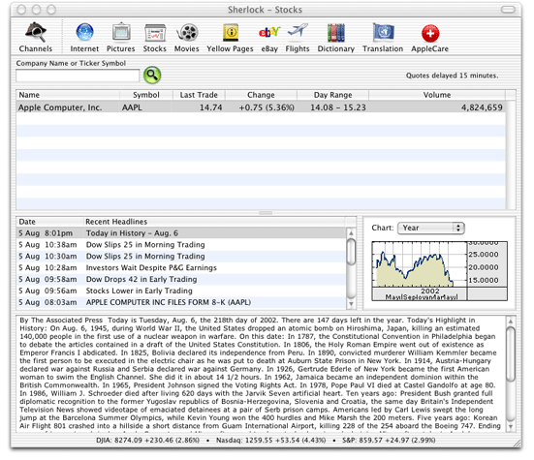This screenshot has width=534, height=460.
Task: Open the AppleCare red cross icon
Action: [430, 33]
